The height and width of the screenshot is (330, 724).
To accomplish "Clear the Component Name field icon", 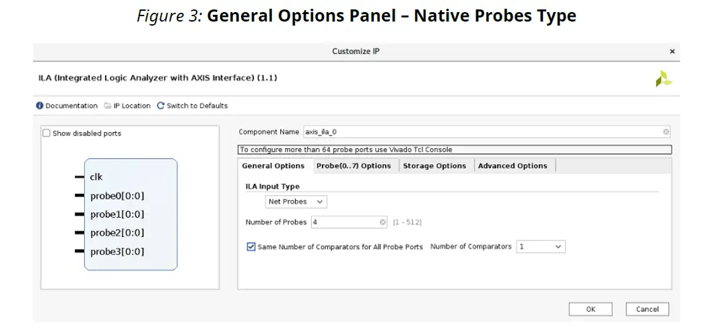I will tap(666, 132).
